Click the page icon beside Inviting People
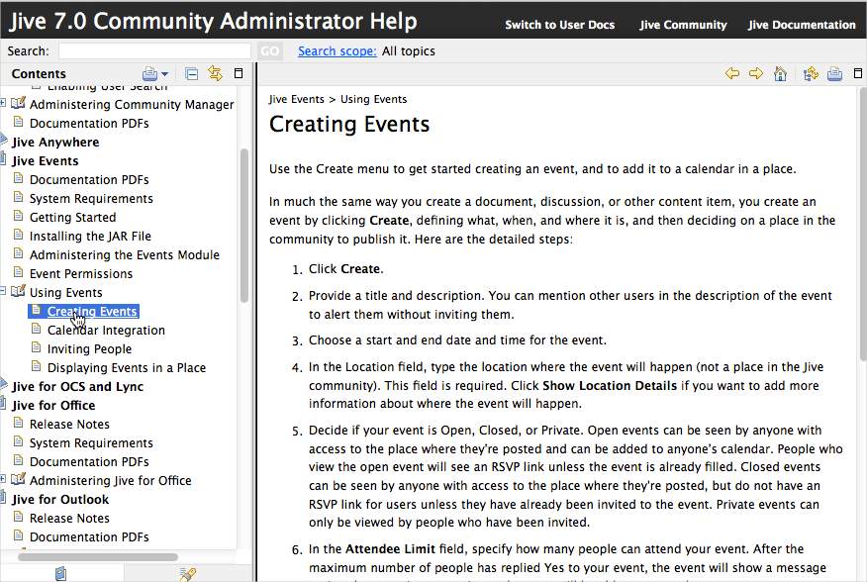This screenshot has width=867, height=582. click(x=36, y=347)
